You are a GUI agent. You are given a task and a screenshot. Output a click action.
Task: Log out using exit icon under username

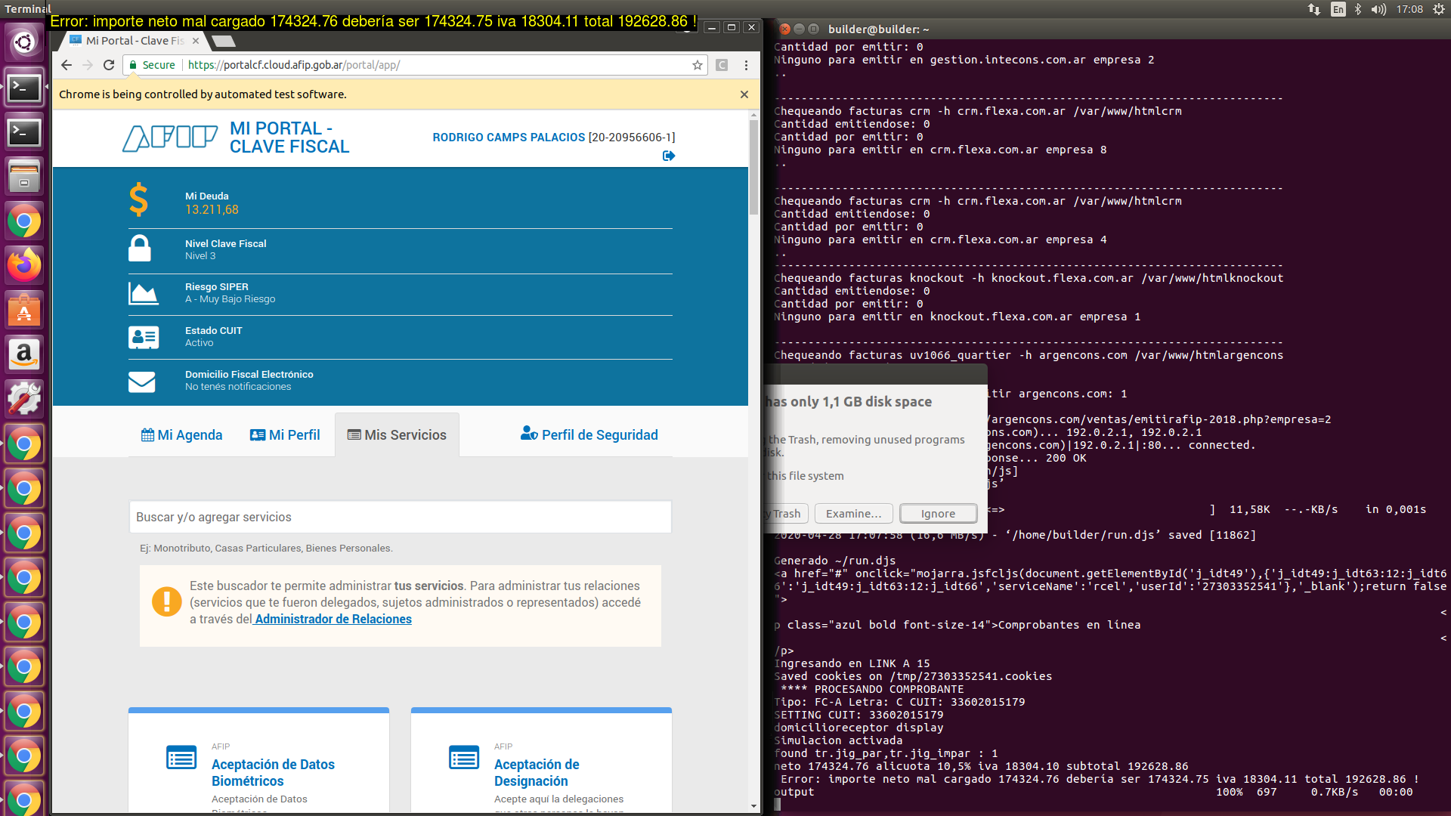pyautogui.click(x=668, y=156)
